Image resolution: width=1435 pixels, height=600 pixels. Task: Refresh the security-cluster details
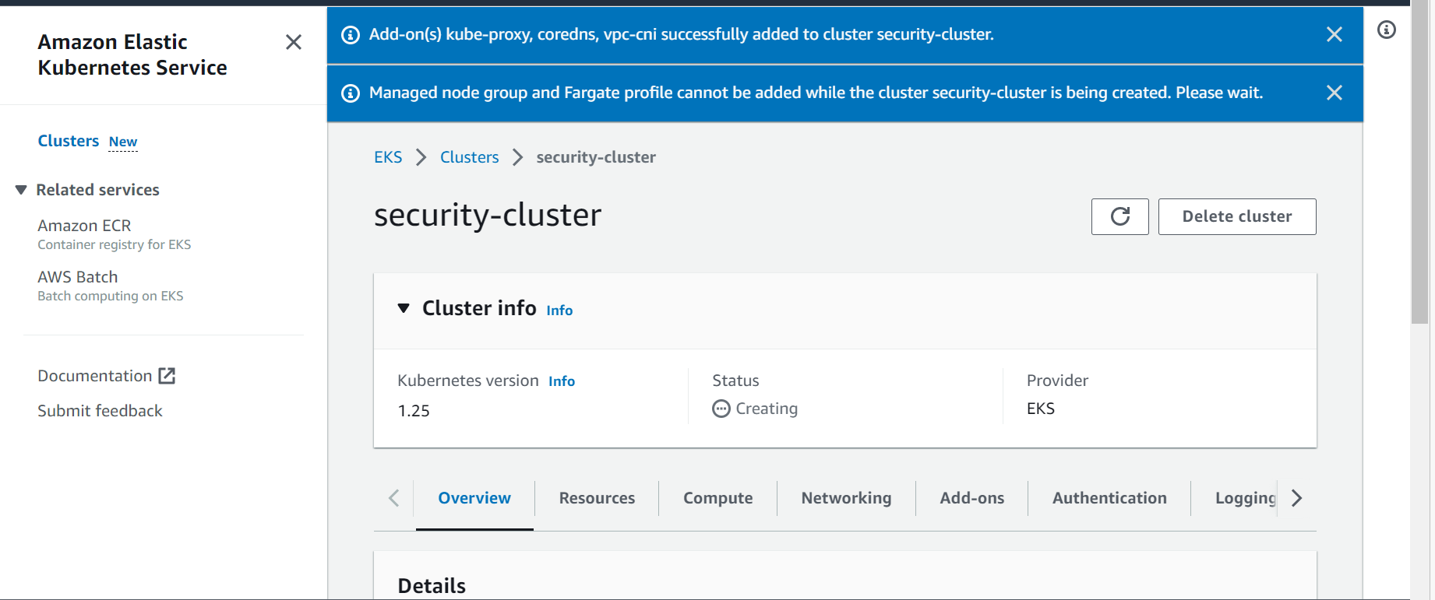click(1119, 216)
